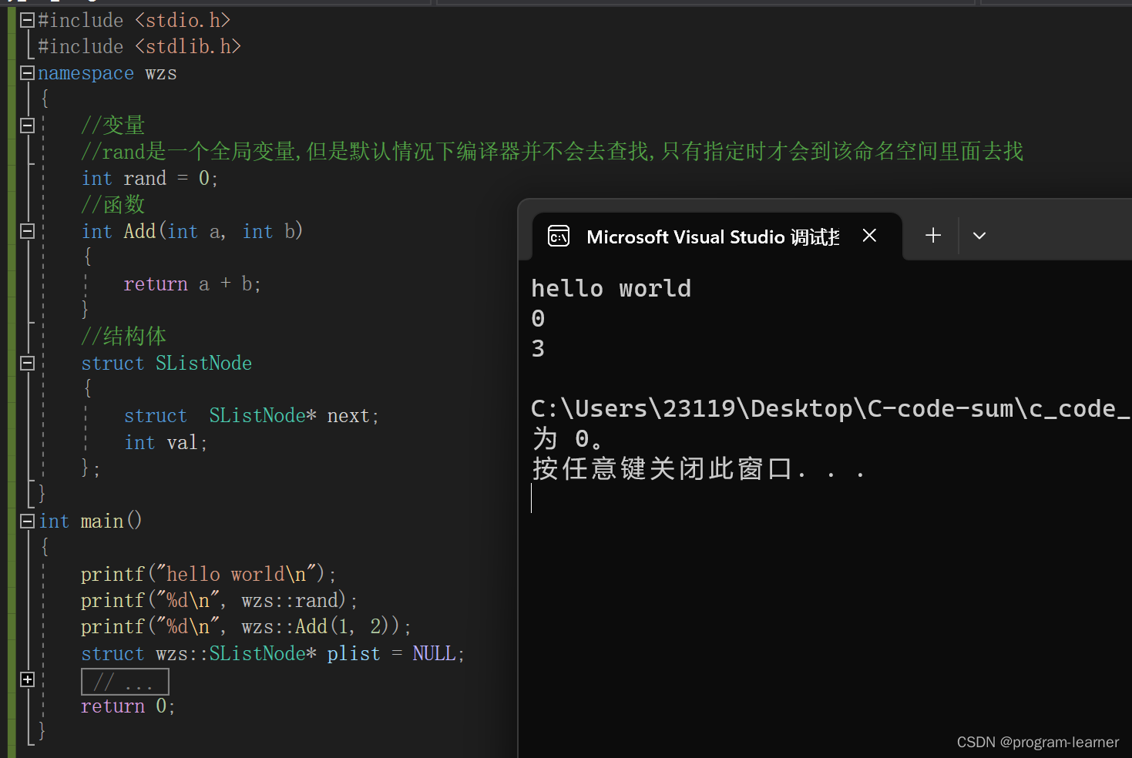Click the '为 0。' exit-code line in the console
The image size is (1132, 758).
coord(567,439)
